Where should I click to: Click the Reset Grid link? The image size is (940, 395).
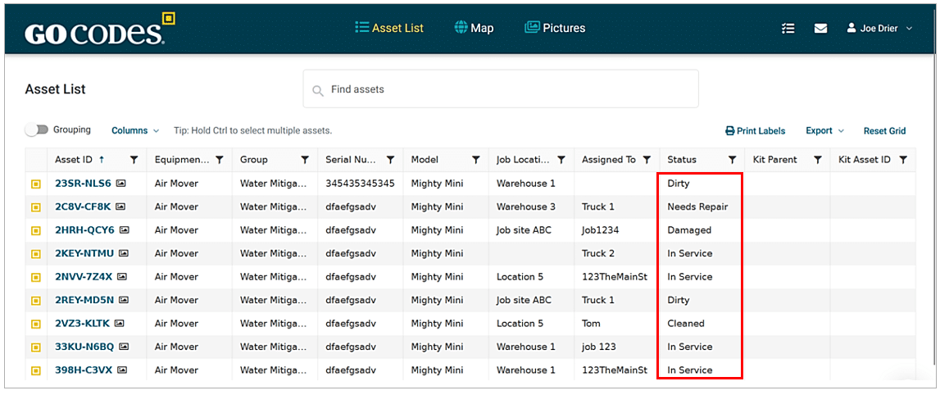coord(884,131)
